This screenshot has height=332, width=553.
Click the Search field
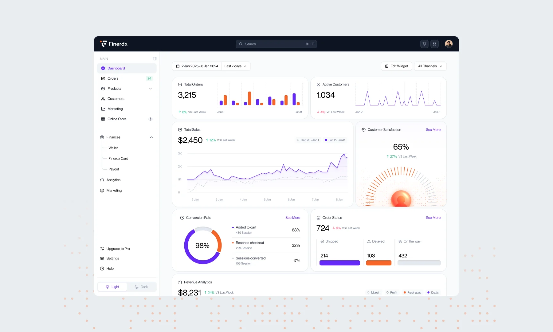pos(276,44)
